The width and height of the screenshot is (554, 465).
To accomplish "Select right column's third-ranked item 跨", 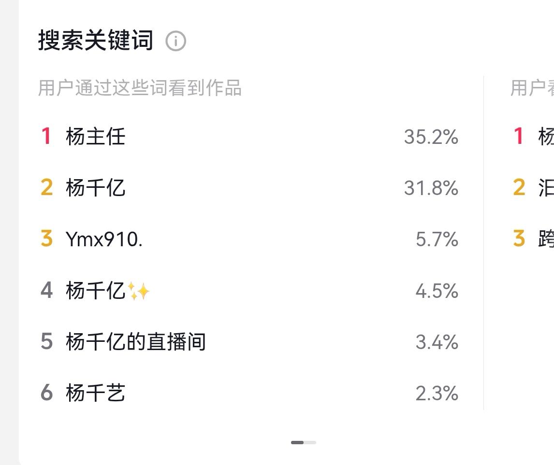I will pyautogui.click(x=546, y=239).
